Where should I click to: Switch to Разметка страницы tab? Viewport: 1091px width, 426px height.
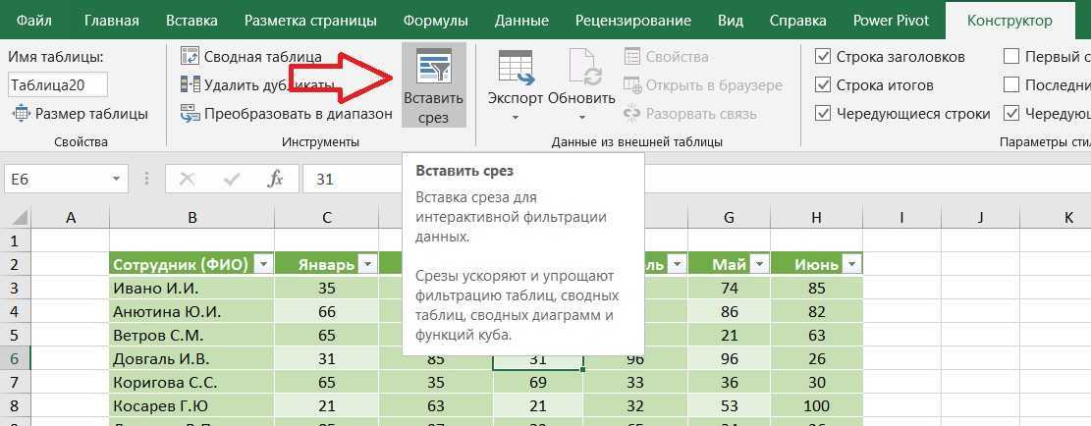(310, 21)
